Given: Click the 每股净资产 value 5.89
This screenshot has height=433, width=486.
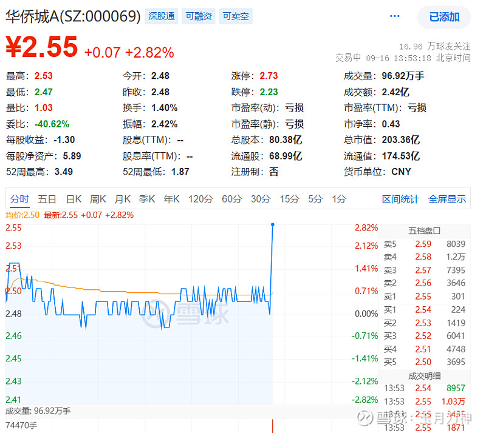Looking at the screenshot, I should [x=72, y=156].
